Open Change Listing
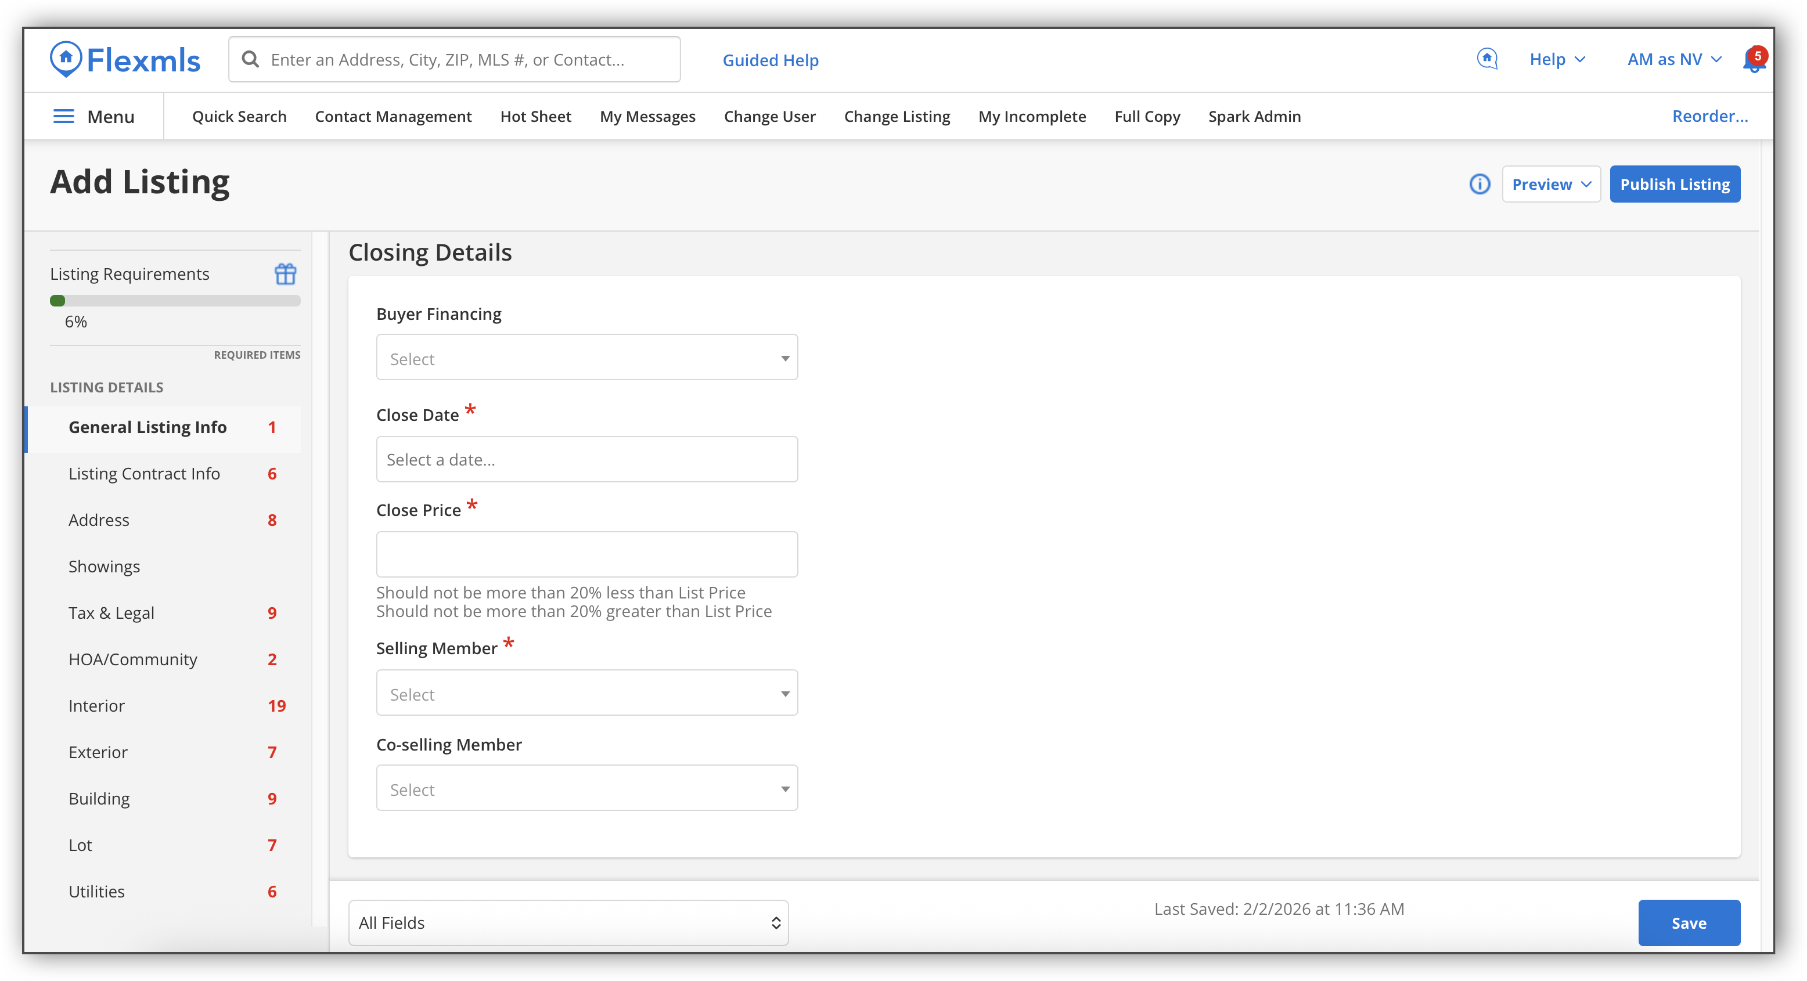 coord(897,117)
